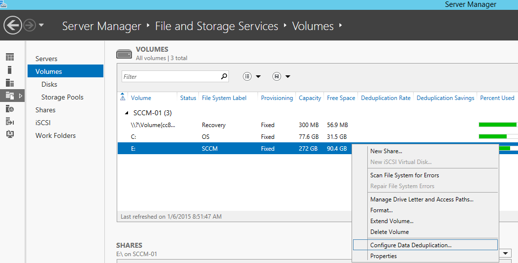Open navigation history dropdown arrow
The image size is (518, 263).
click(x=41, y=25)
